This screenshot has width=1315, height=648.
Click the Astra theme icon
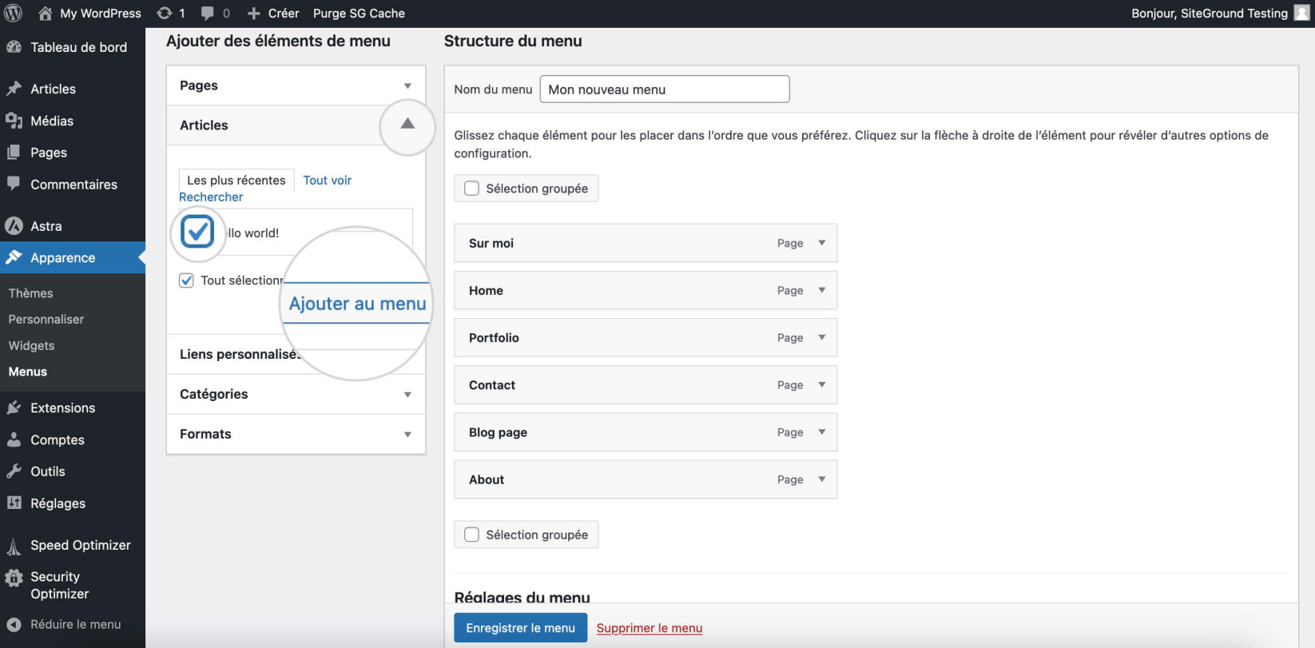click(x=14, y=226)
